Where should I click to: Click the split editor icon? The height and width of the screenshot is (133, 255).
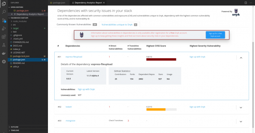click(246, 3)
